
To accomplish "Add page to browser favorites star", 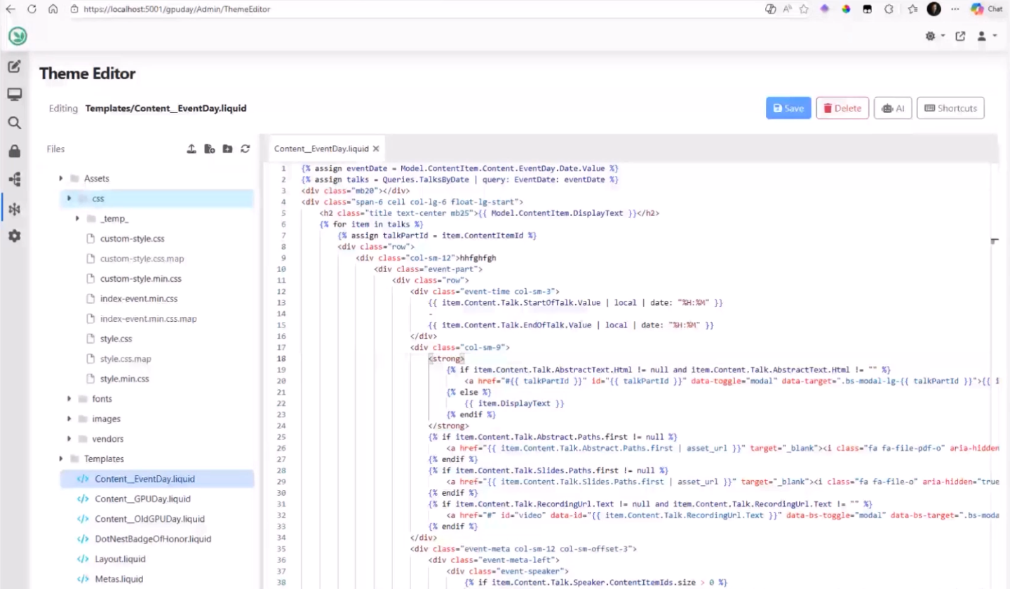I will click(x=804, y=9).
